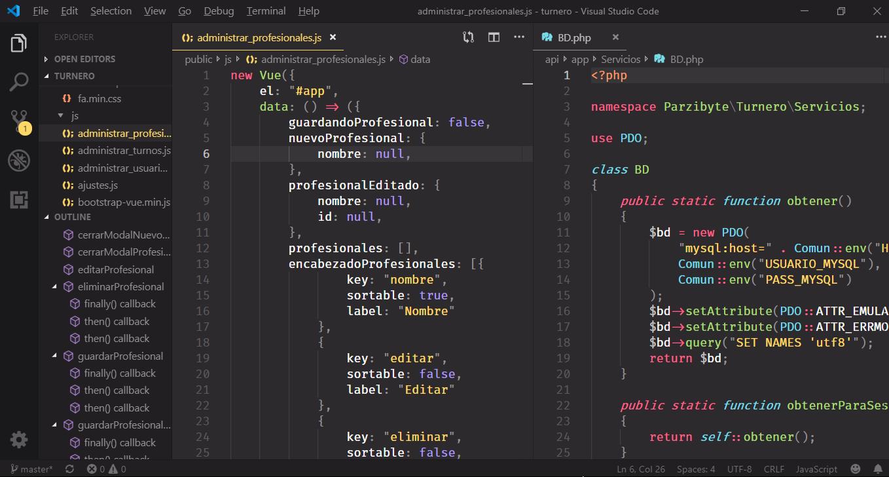Screen dimensions: 889x477
Task: Open the Terminal menu
Action: click(266, 11)
